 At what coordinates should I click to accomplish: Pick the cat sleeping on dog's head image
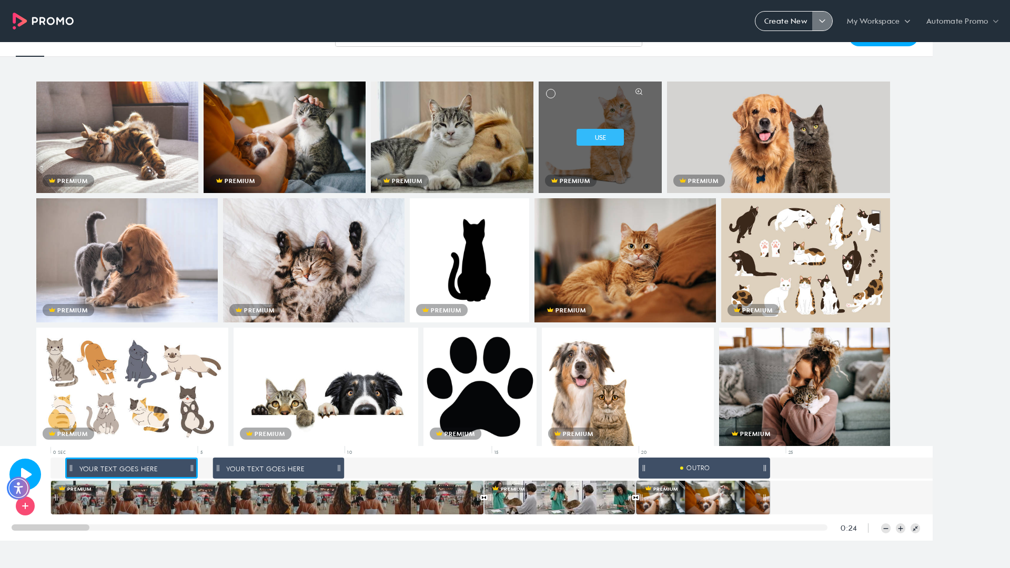(x=452, y=137)
